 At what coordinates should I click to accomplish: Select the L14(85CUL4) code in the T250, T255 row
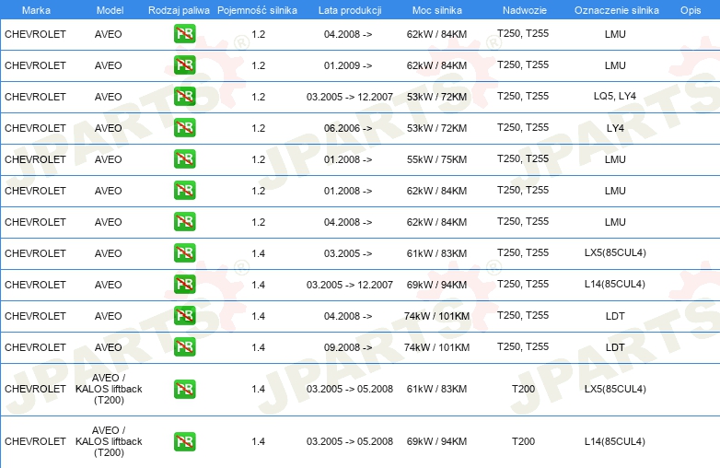pyautogui.click(x=615, y=285)
